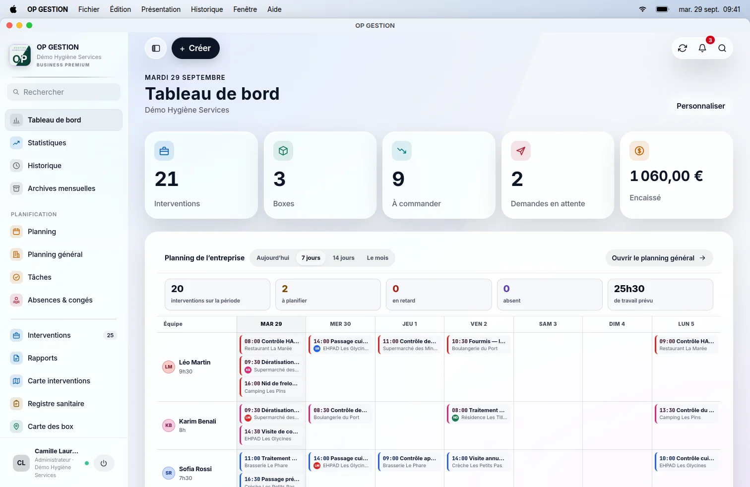
Task: Open Statistiques in the sidebar
Action: coord(63,143)
